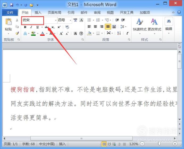Screen dimensions: 184x149
Task: Apply character shading
Action: click(x=75, y=34)
